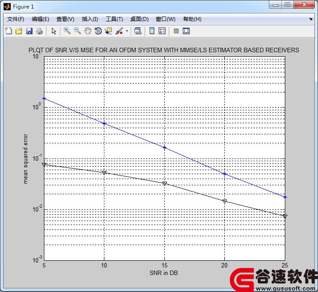Click the blue line marker at SNR 15
The image size is (318, 292).
click(165, 148)
